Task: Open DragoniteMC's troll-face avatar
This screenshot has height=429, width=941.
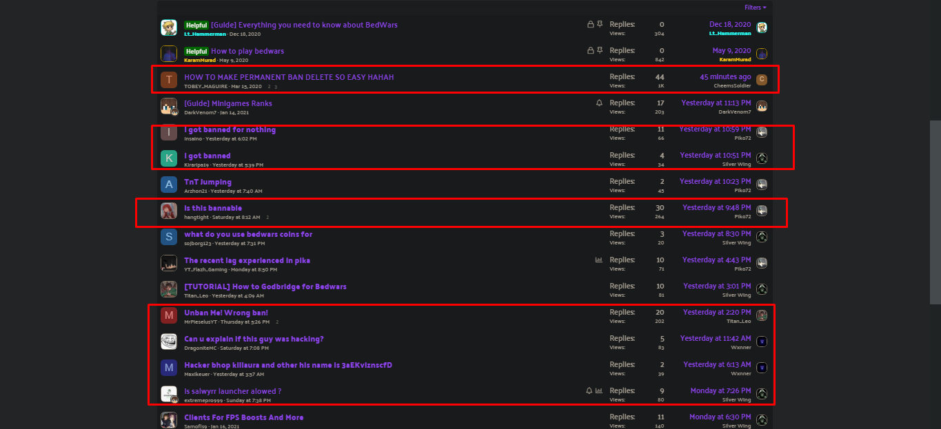Action: click(169, 342)
